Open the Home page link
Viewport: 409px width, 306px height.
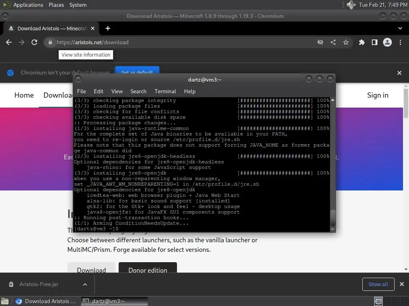[x=24, y=95]
